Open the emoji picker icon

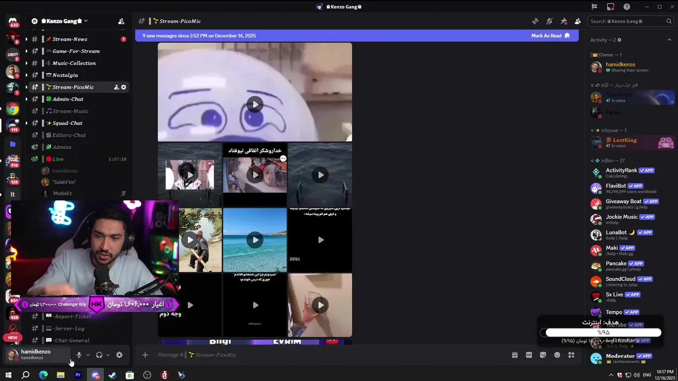[x=557, y=355]
